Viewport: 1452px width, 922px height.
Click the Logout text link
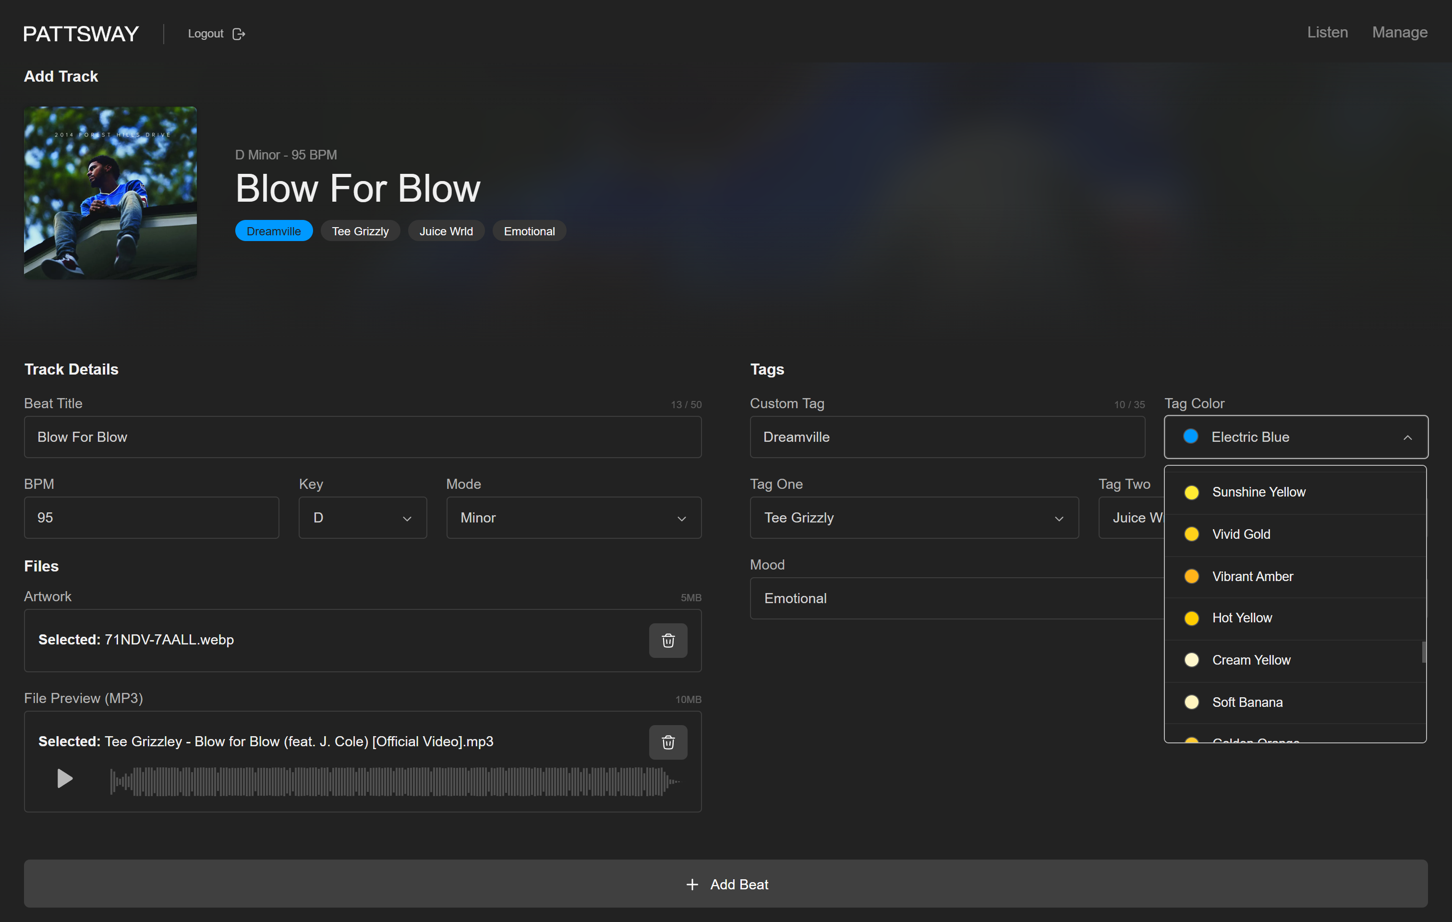coord(206,34)
